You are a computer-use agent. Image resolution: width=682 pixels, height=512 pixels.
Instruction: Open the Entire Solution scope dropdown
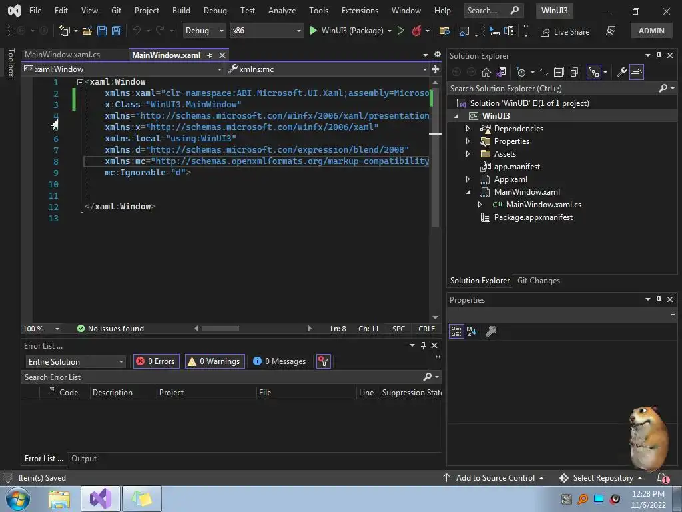(x=76, y=362)
